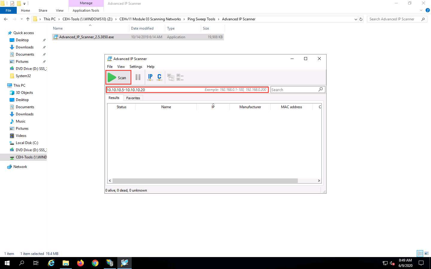Screen dimensions: 431x269
Task: Open Music folder
Action: [20, 121]
